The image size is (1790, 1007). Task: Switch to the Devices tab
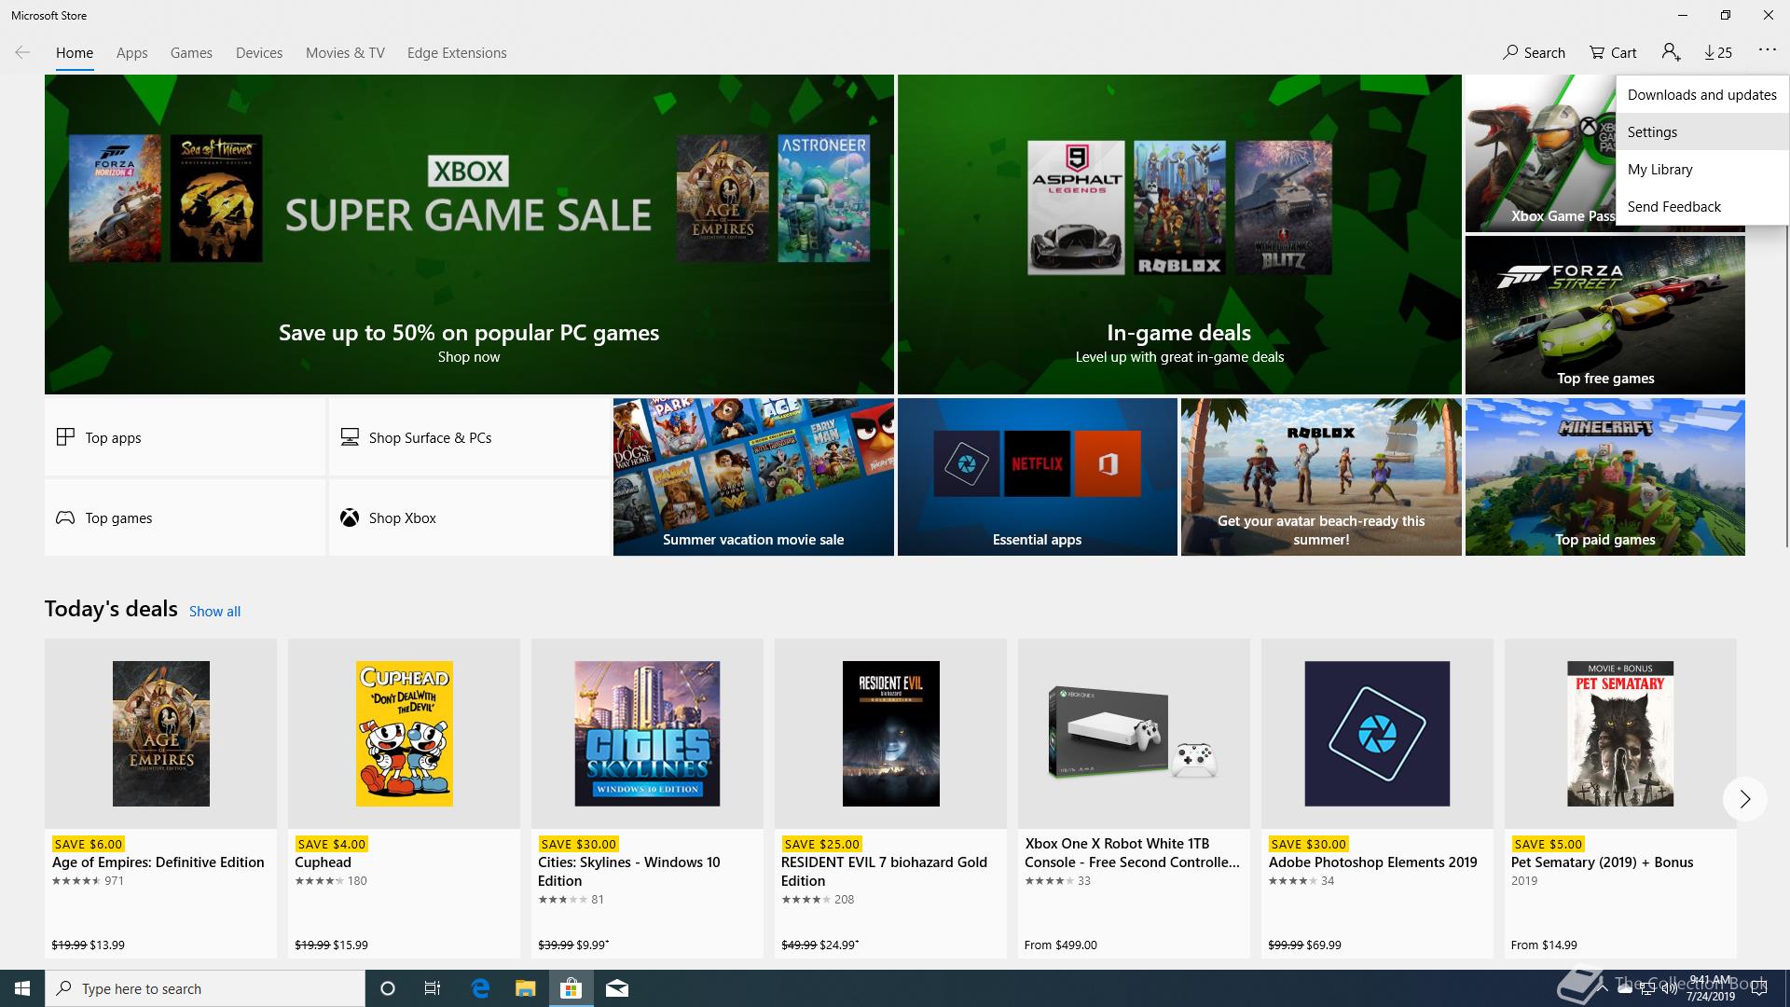pyautogui.click(x=259, y=53)
